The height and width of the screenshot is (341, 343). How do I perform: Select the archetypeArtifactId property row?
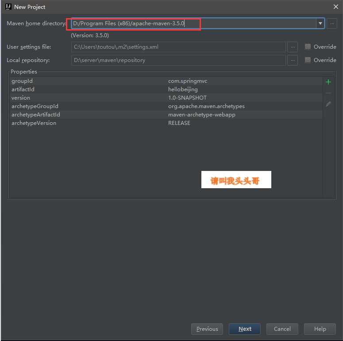coord(166,114)
